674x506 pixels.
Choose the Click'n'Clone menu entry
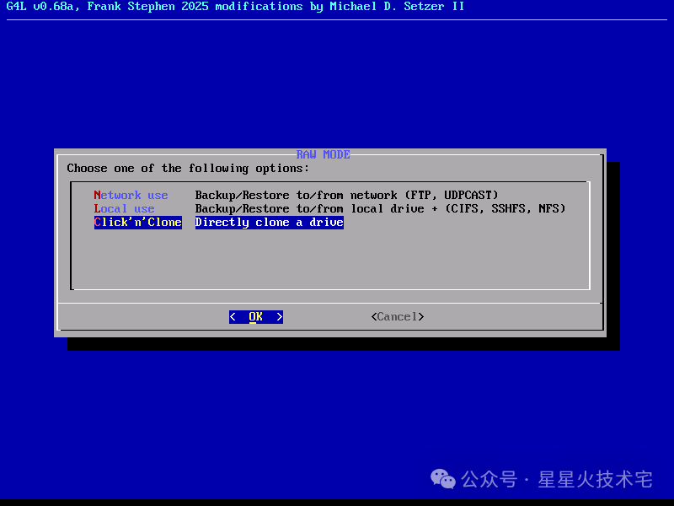(x=138, y=223)
